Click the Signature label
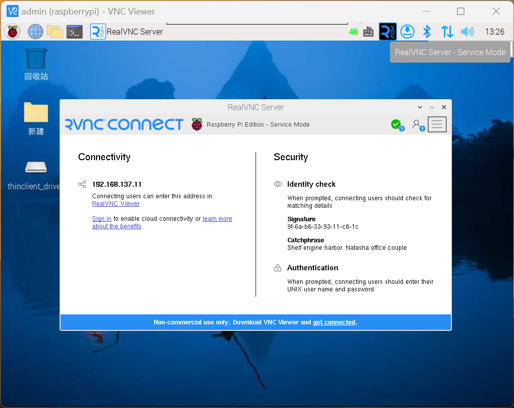 pyautogui.click(x=301, y=219)
